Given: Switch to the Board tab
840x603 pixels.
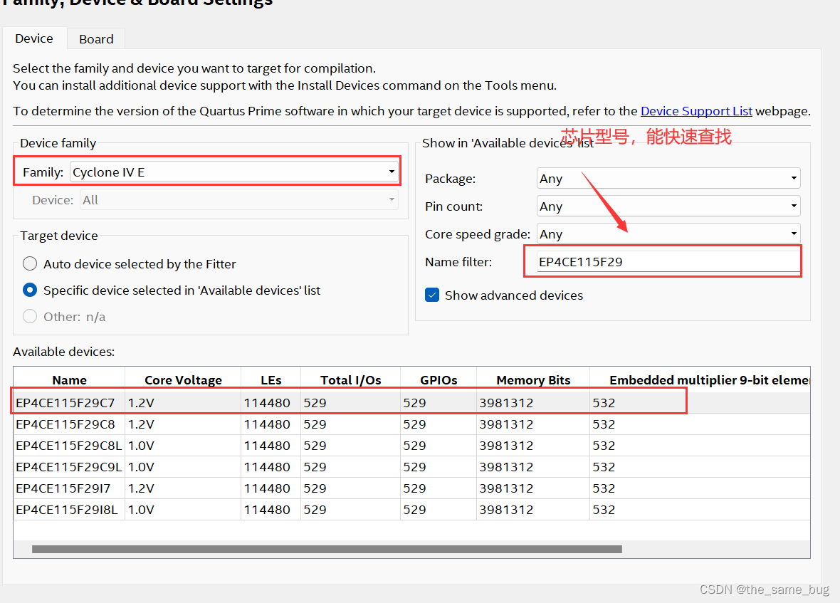Looking at the screenshot, I should click(x=96, y=39).
